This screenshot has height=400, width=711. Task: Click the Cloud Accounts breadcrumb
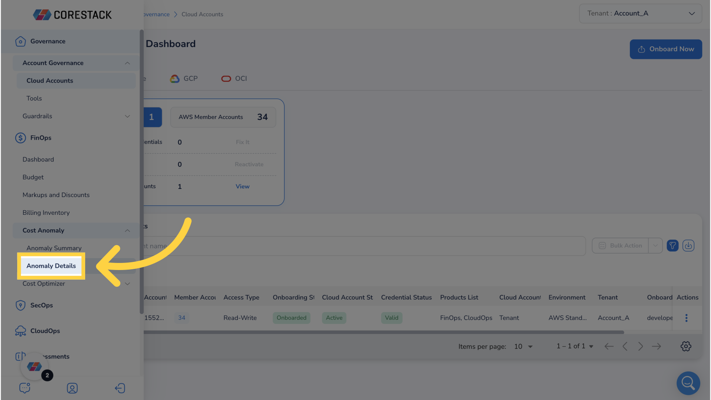coord(202,14)
